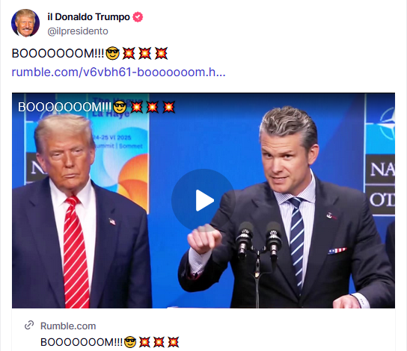Play the BOOOOOOOM Rumble video

(x=203, y=200)
